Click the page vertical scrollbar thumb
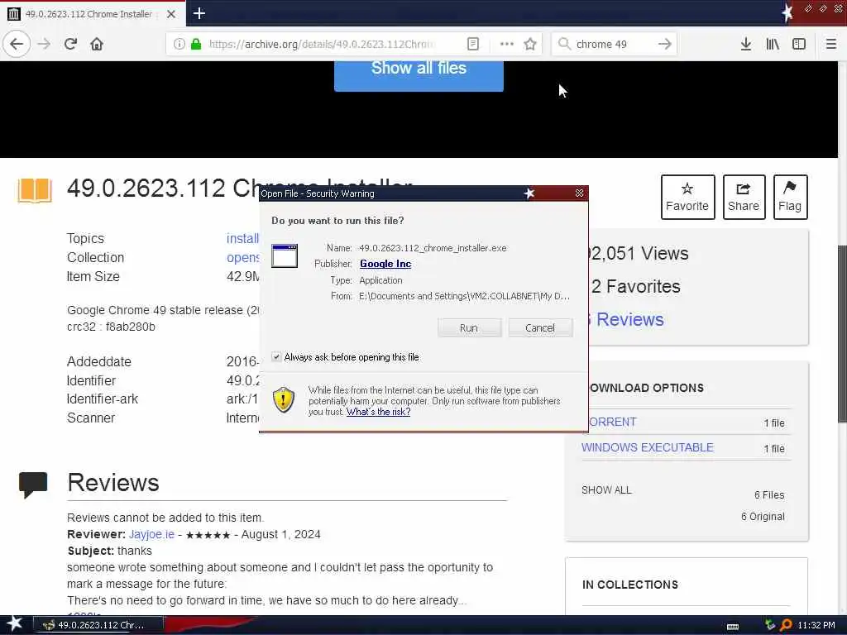Image resolution: width=847 pixels, height=635 pixels. click(842, 332)
